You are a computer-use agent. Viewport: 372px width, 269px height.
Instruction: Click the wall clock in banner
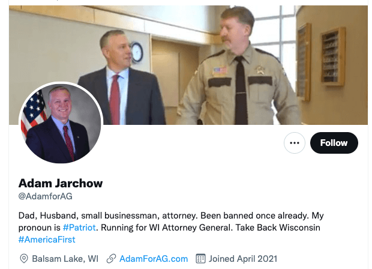pyautogui.click(x=137, y=52)
